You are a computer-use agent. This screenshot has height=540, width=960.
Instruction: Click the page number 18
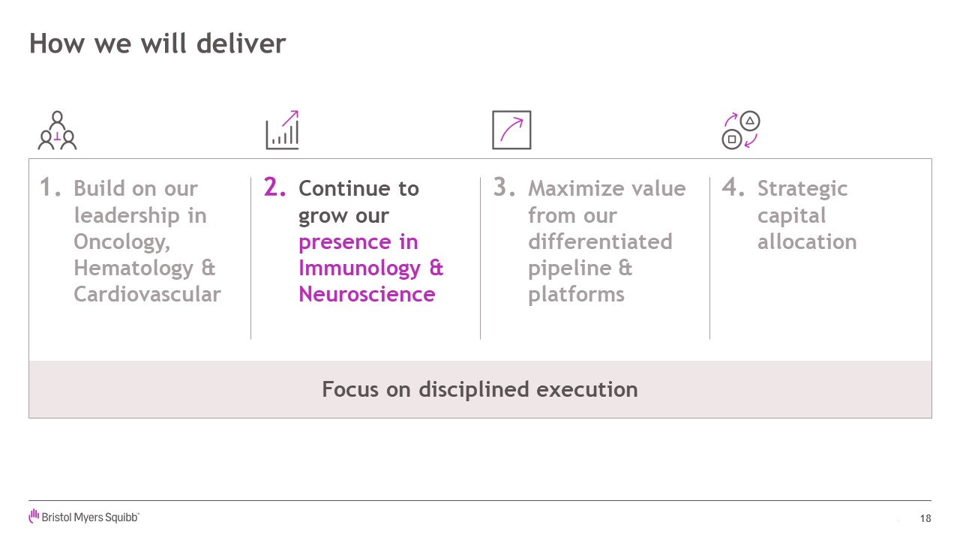coord(925,519)
